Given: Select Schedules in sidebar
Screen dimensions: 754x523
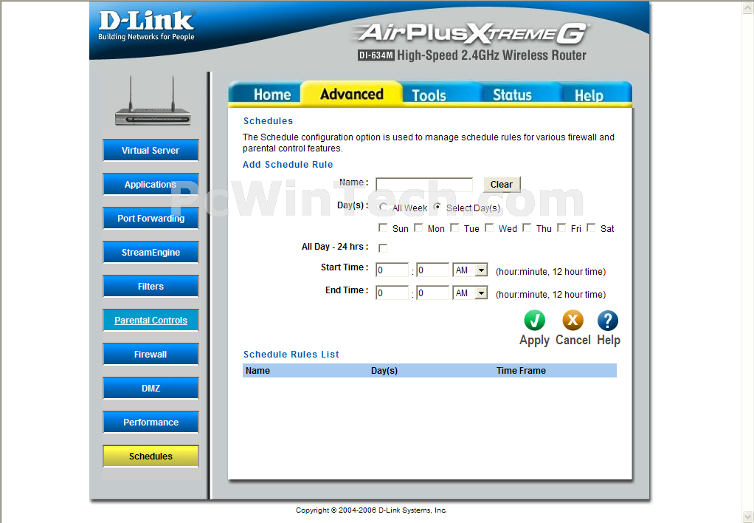Looking at the screenshot, I should pos(151,456).
